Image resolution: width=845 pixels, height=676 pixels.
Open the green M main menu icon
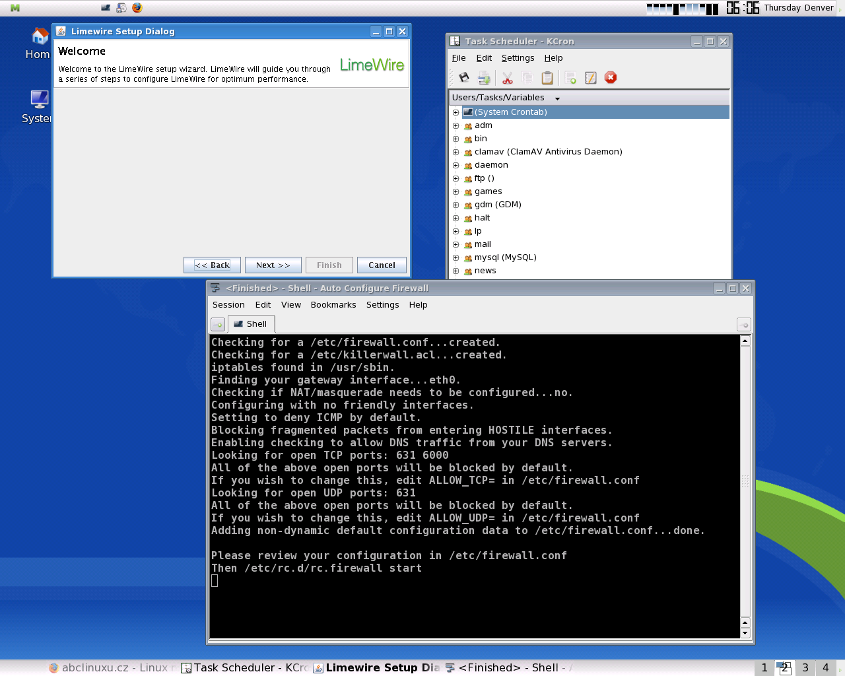click(x=15, y=8)
